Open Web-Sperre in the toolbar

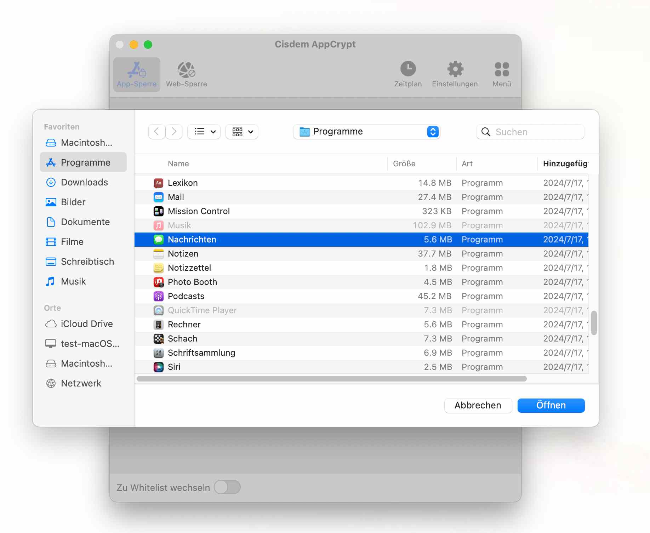[186, 73]
